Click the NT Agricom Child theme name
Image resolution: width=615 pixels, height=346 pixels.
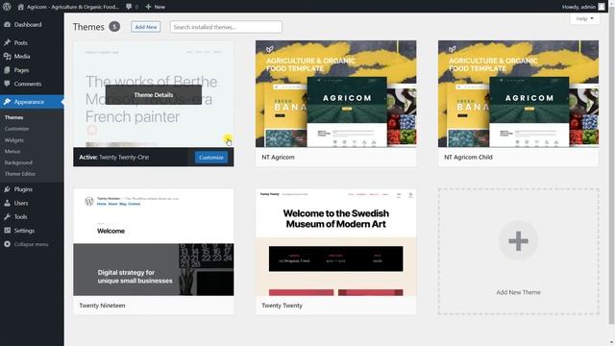468,157
